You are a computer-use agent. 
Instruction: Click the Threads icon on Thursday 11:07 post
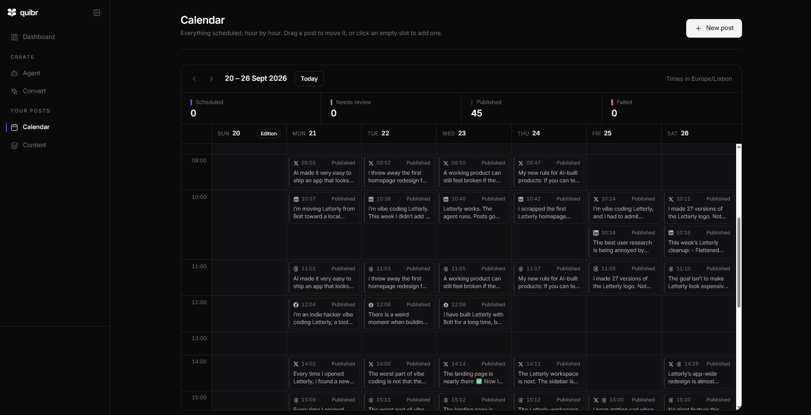click(x=521, y=269)
